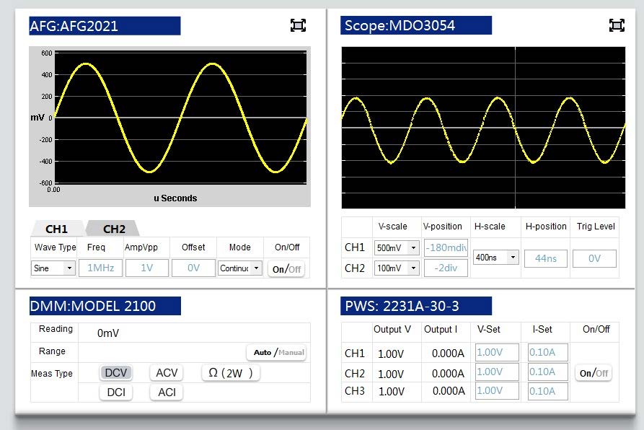Click the PWS CH1 V-Set field
This screenshot has width=644, height=430.
tap(497, 353)
